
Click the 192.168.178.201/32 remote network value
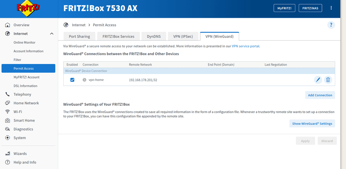click(x=143, y=80)
